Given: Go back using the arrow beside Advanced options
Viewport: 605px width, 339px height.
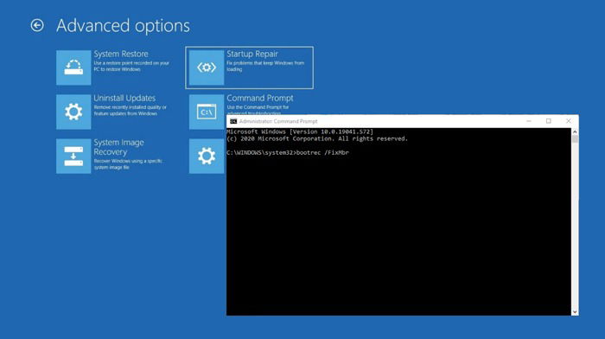Looking at the screenshot, I should coord(37,25).
